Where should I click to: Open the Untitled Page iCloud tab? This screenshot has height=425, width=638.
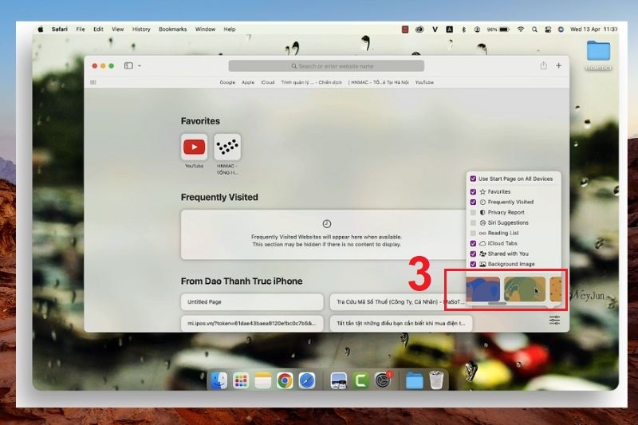point(252,301)
